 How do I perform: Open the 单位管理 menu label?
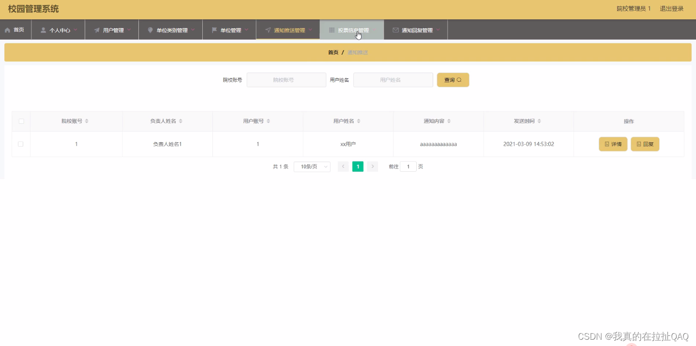pyautogui.click(x=231, y=30)
